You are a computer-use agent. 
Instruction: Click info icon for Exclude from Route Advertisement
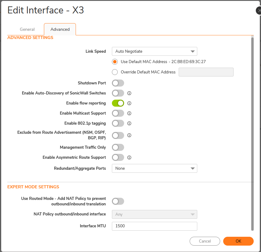point(129,135)
